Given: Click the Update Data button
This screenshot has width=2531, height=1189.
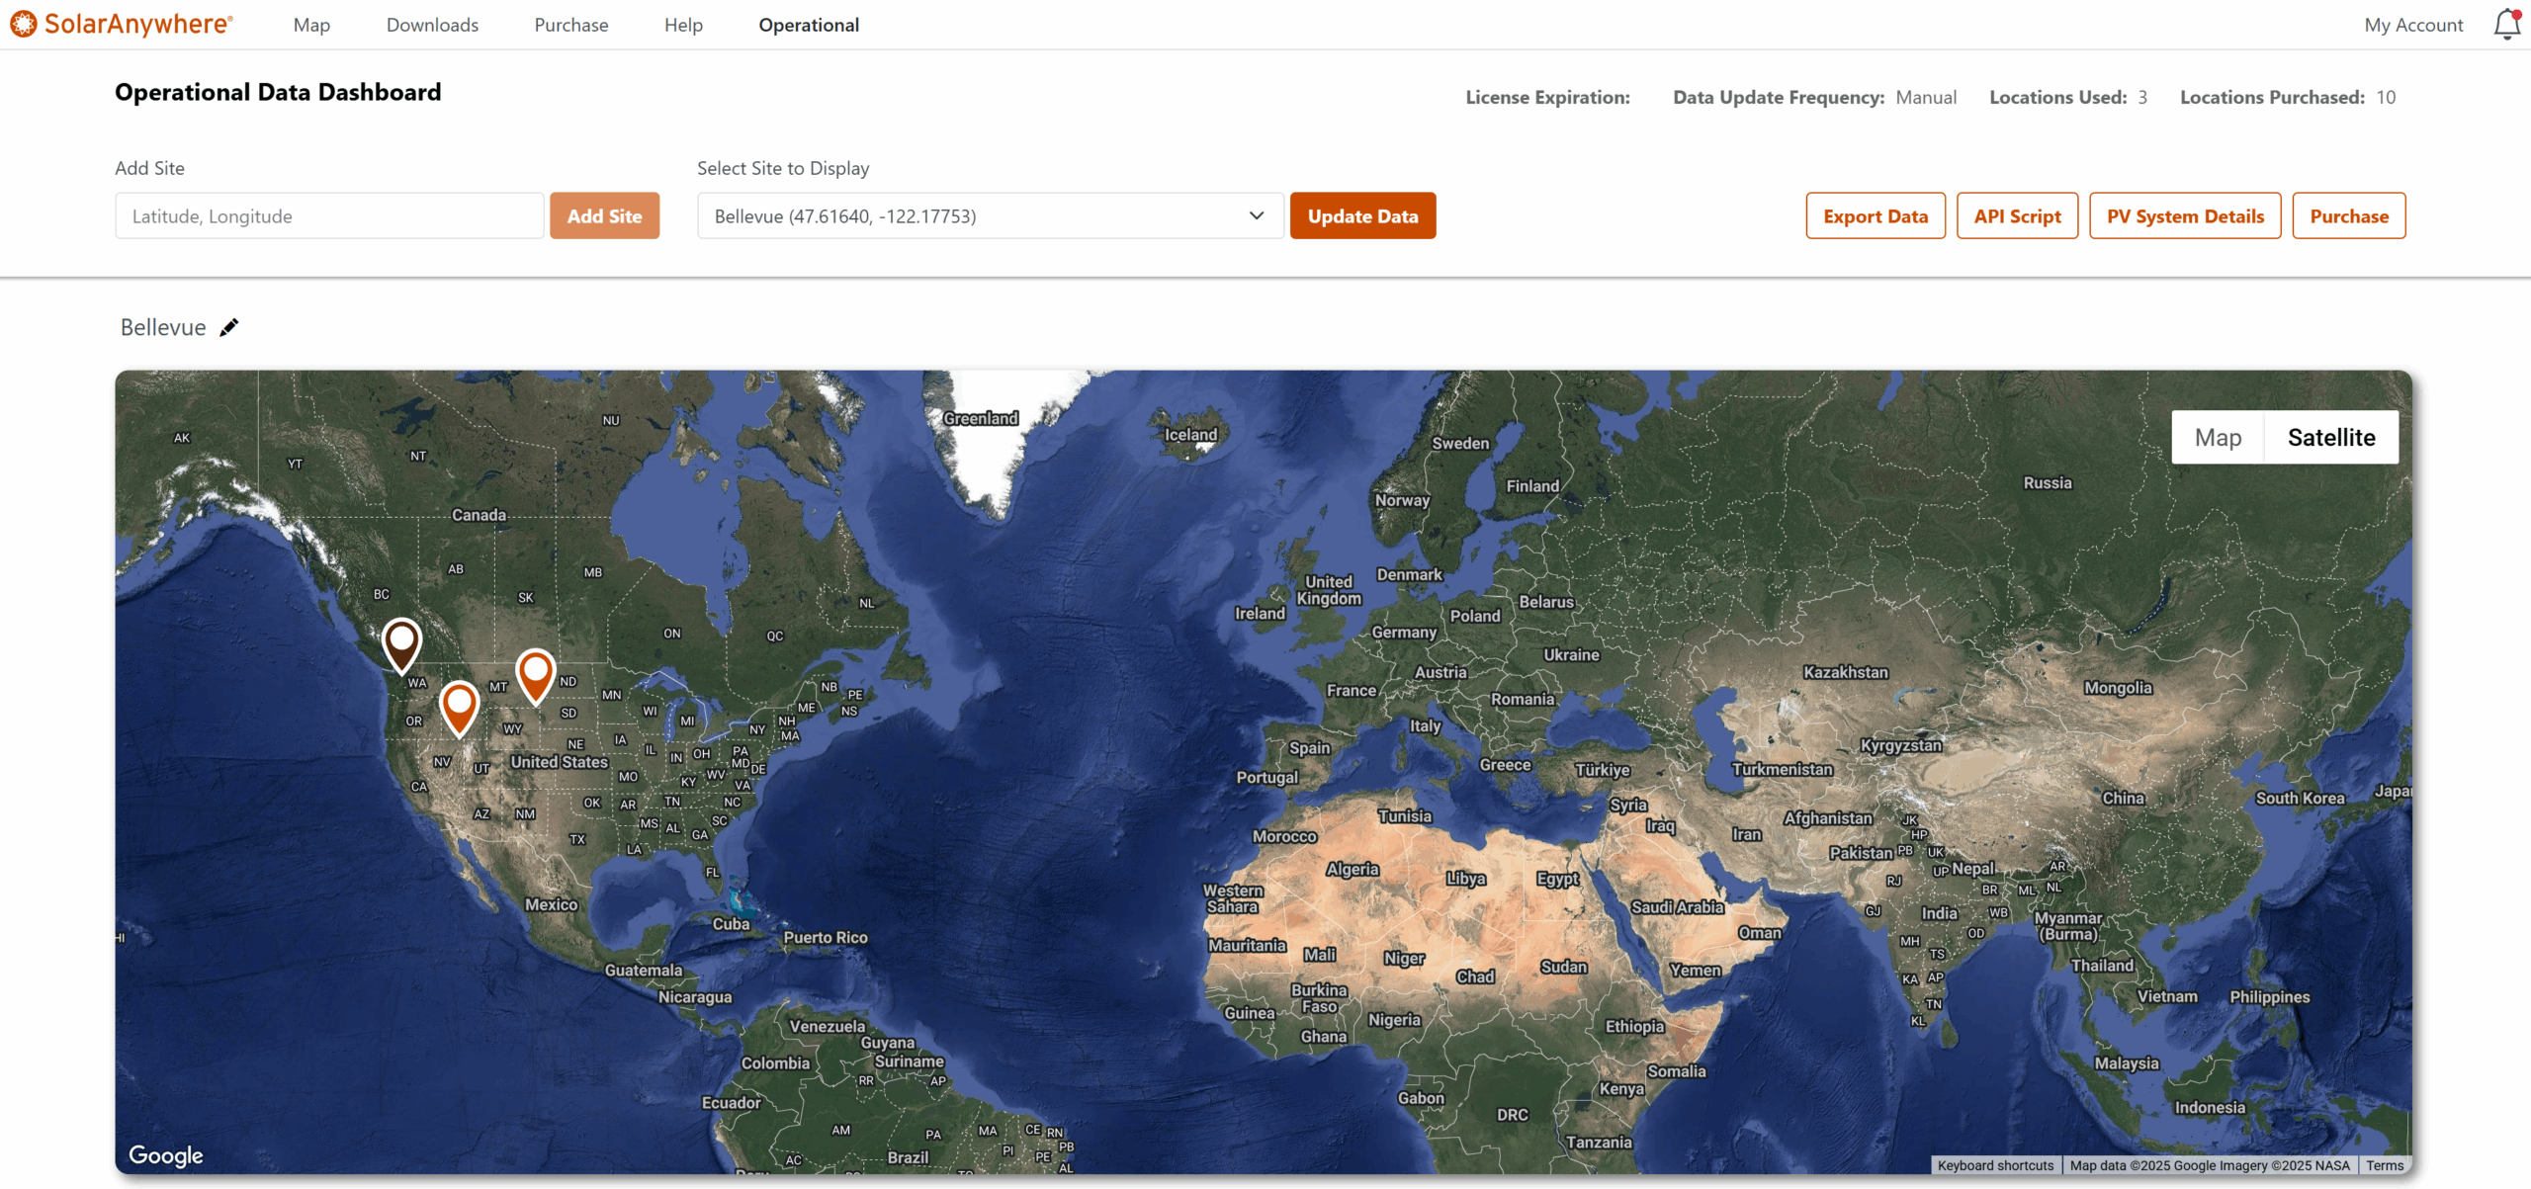Looking at the screenshot, I should tap(1362, 215).
